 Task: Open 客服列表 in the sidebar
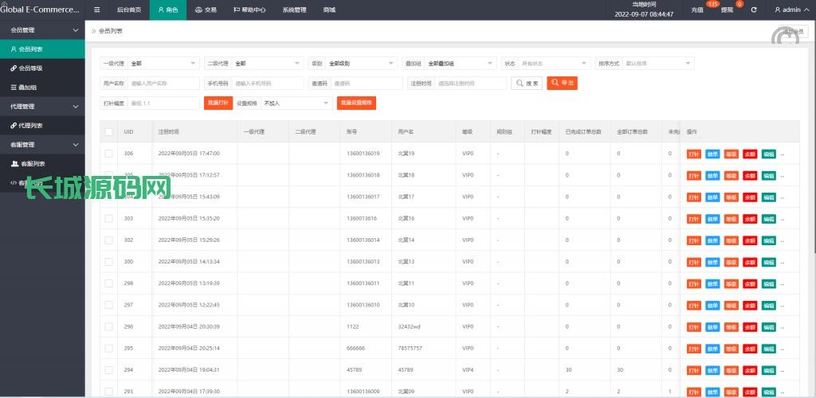click(32, 163)
